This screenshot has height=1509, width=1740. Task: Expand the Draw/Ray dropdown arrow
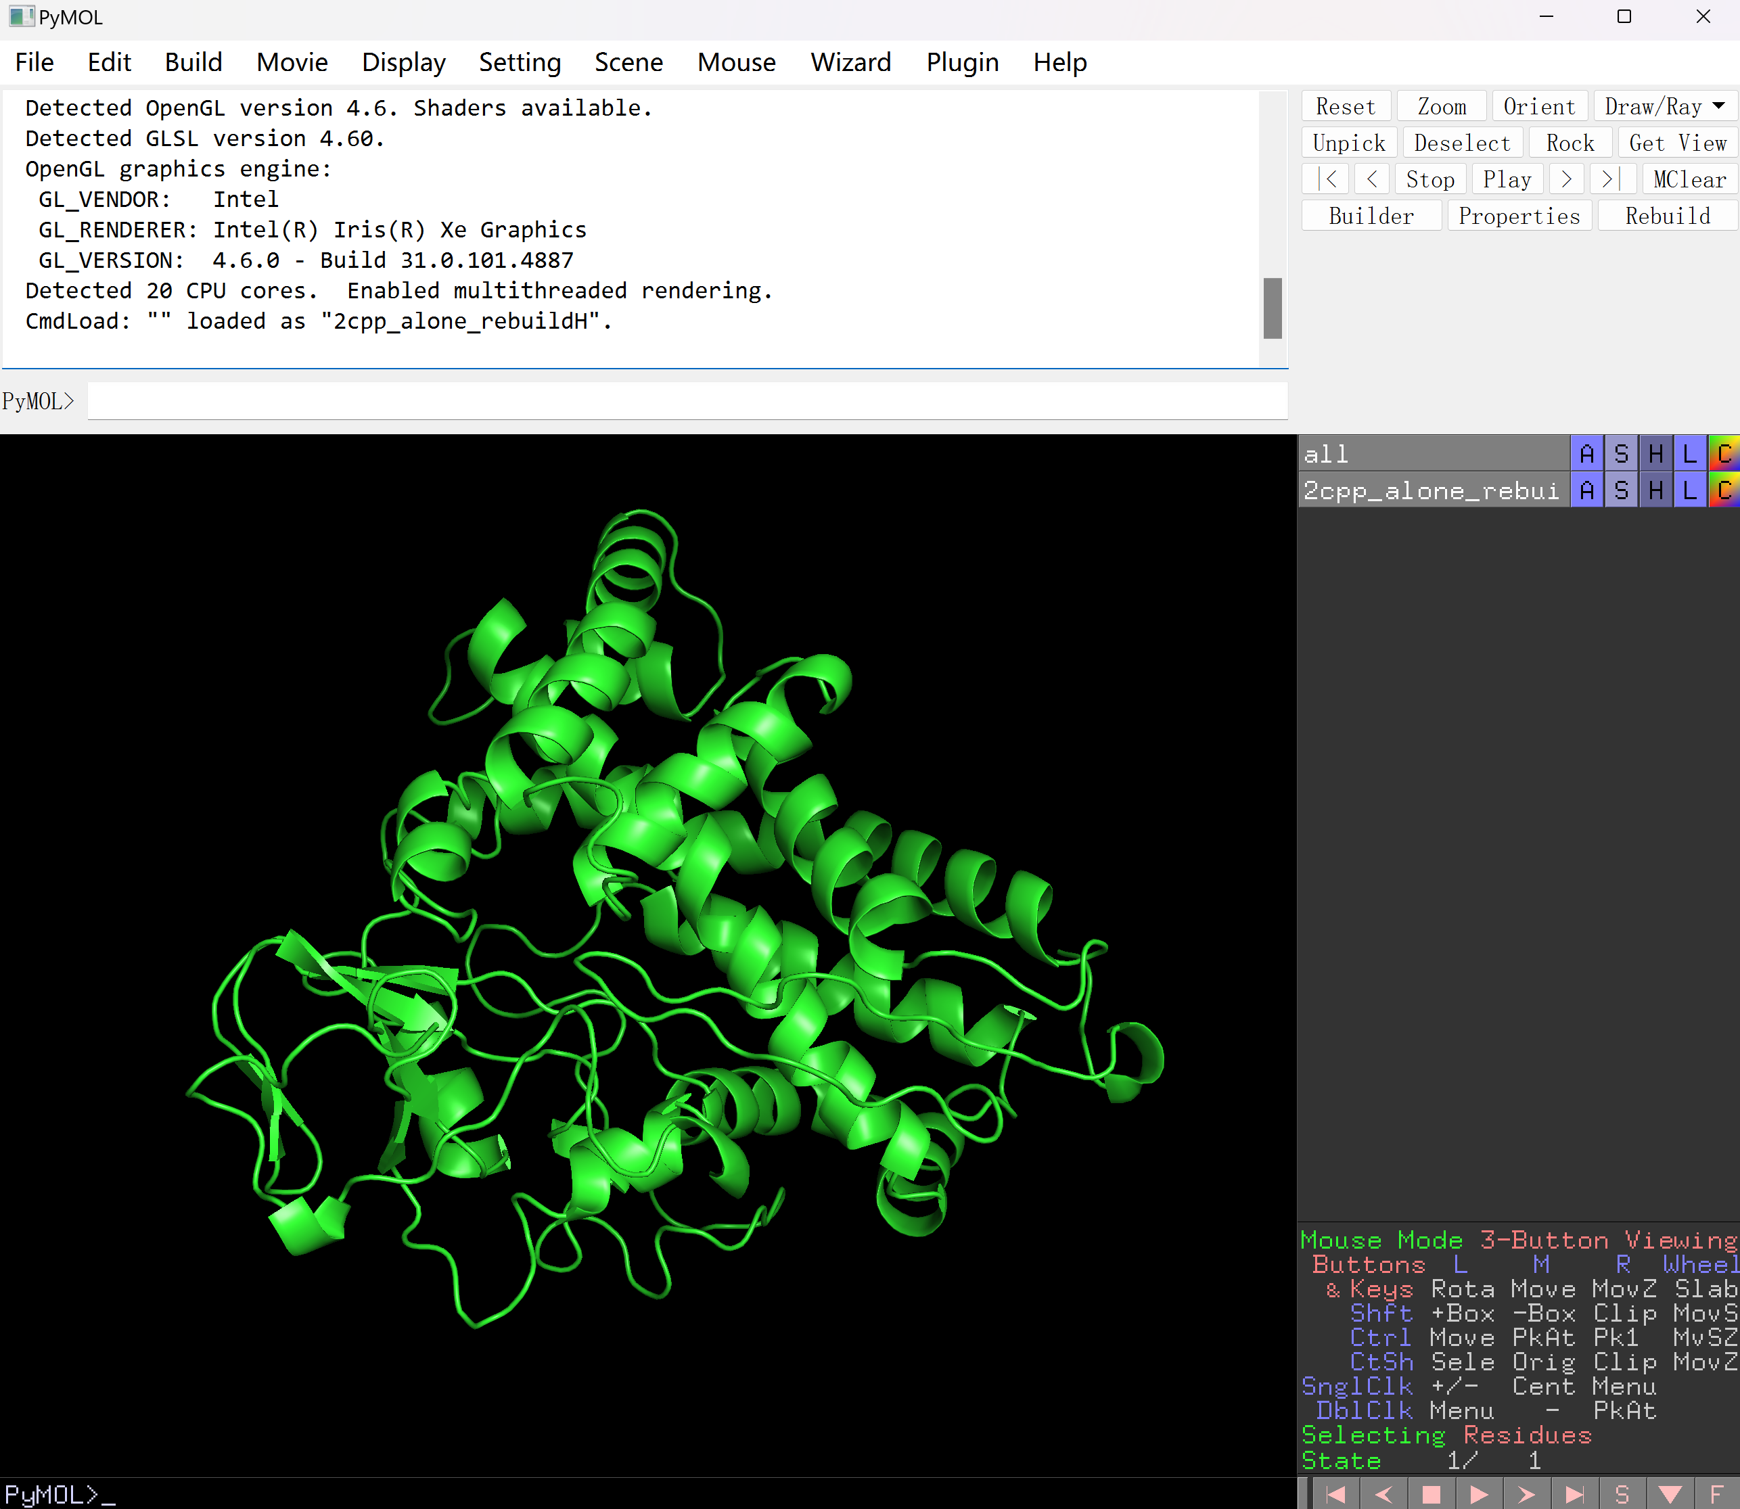point(1719,106)
